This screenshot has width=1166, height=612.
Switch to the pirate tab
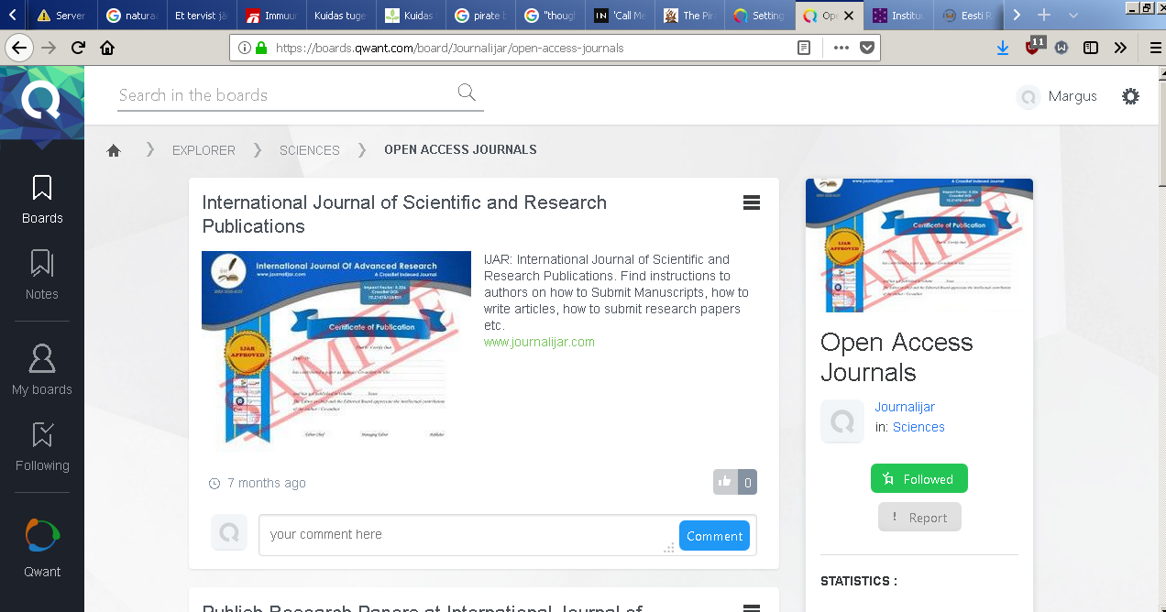[x=480, y=15]
